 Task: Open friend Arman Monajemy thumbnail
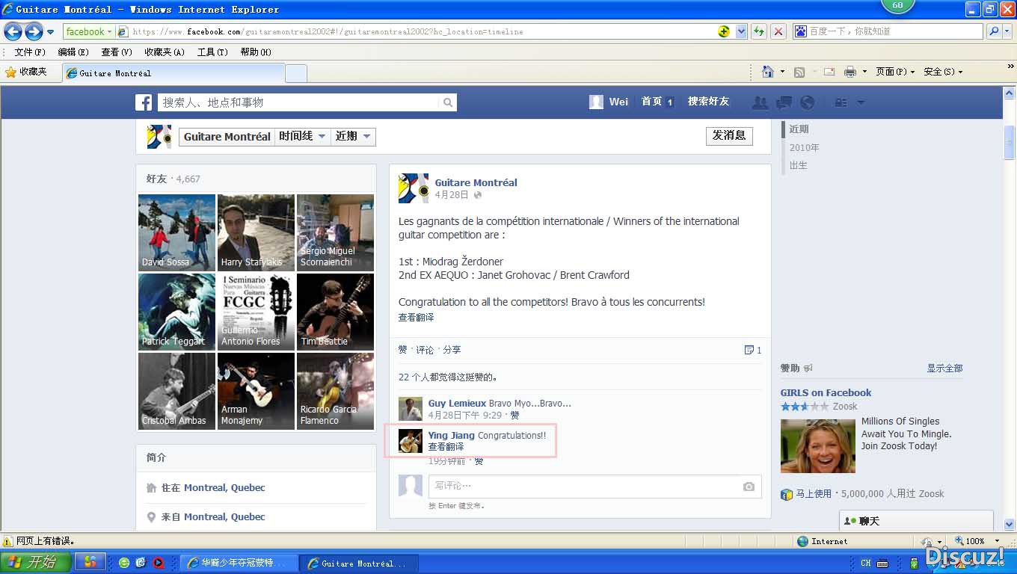[x=256, y=391]
